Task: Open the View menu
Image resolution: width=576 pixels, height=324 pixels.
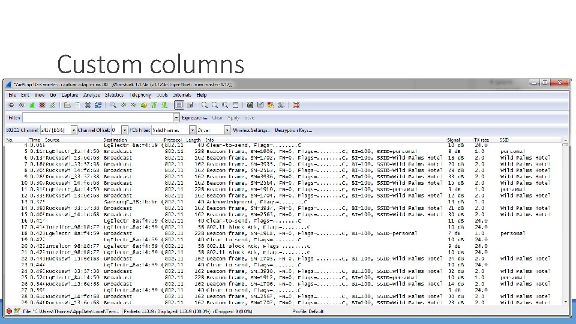Action: coord(40,95)
